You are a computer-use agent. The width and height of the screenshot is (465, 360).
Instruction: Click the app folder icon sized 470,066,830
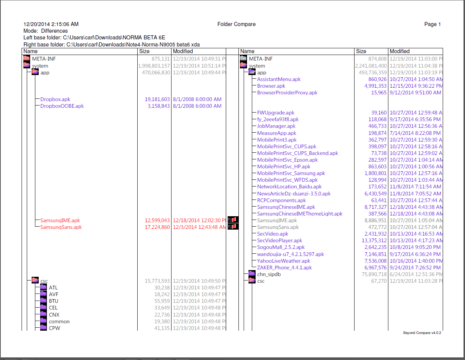[35, 72]
